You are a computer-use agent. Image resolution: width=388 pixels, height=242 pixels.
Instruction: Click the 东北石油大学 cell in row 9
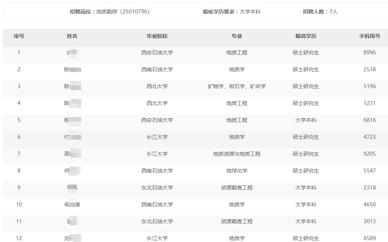pyautogui.click(x=157, y=188)
